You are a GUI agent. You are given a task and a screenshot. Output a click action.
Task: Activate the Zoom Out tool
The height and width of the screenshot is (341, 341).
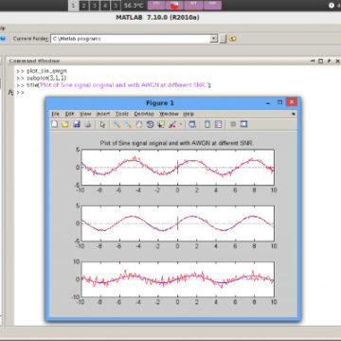pyautogui.click(x=128, y=124)
